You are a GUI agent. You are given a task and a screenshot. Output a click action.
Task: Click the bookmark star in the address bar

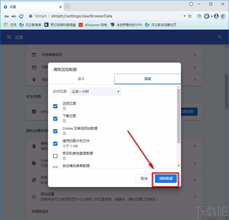tap(190, 16)
